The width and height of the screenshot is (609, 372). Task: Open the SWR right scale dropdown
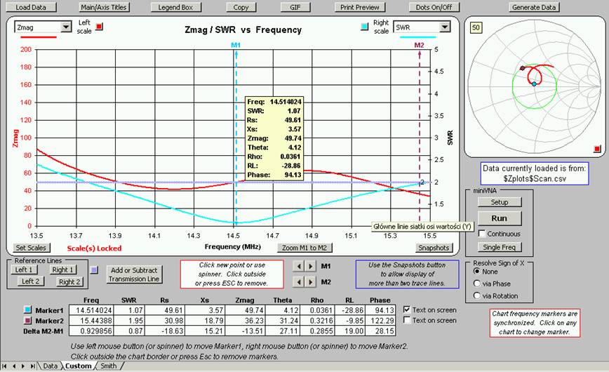pyautogui.click(x=444, y=27)
